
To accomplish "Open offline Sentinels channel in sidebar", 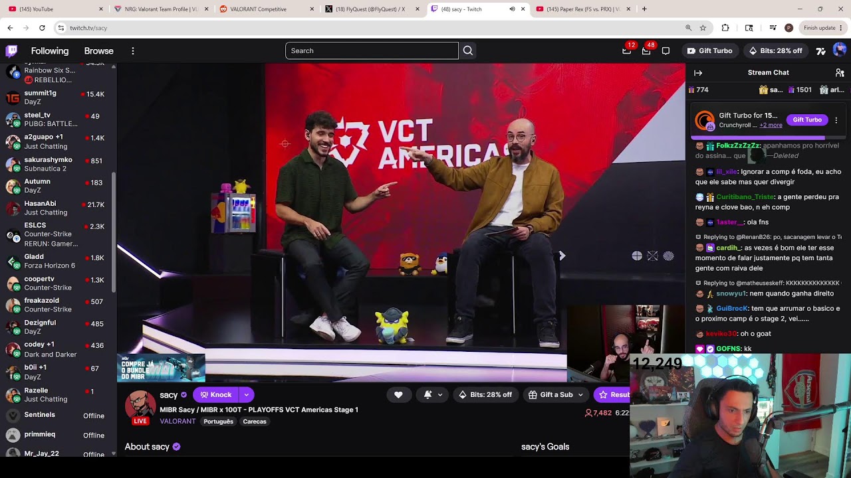I will coord(59,416).
